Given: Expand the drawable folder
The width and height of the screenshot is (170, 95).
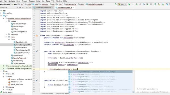Looking at the screenshot, I should 3,74.
